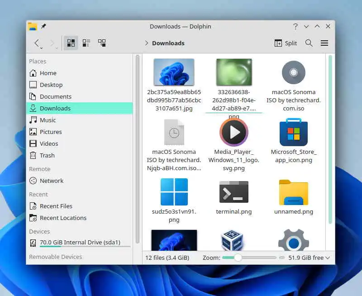362x296 pixels.
Task: Open Videos in Places
Action: tap(80, 143)
